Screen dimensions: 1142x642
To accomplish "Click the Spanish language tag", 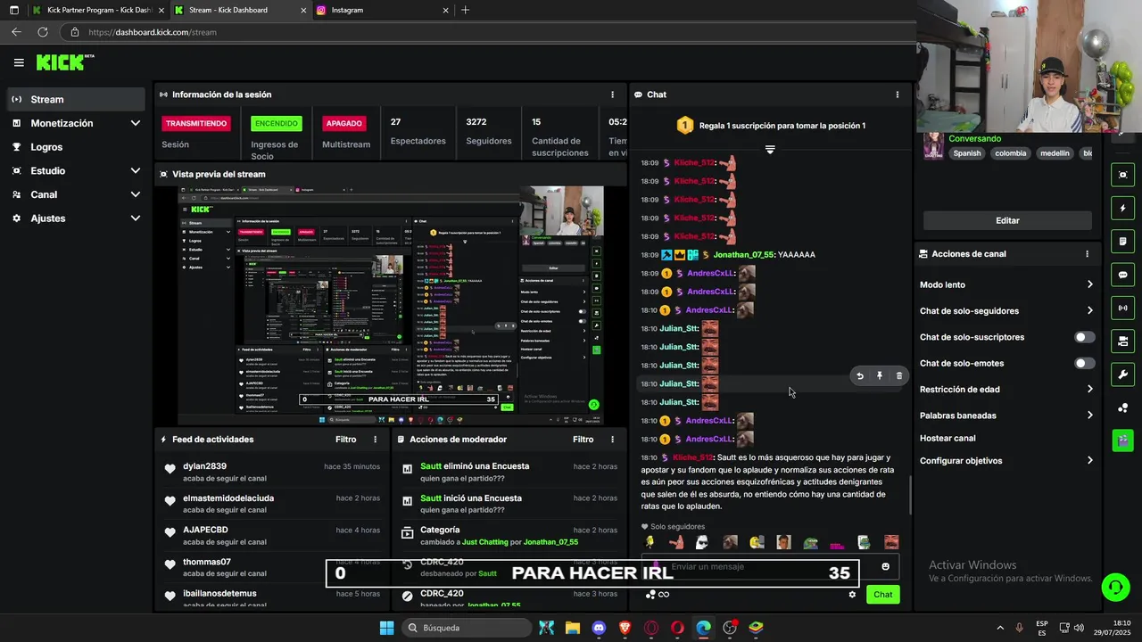I will [966, 153].
